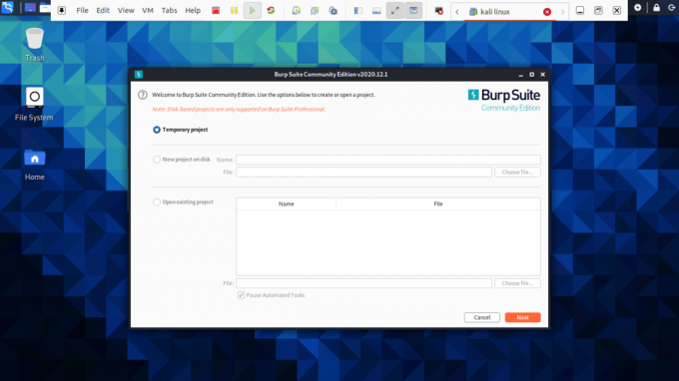Open the View menu
Screen dimensions: 679x381
tap(126, 10)
